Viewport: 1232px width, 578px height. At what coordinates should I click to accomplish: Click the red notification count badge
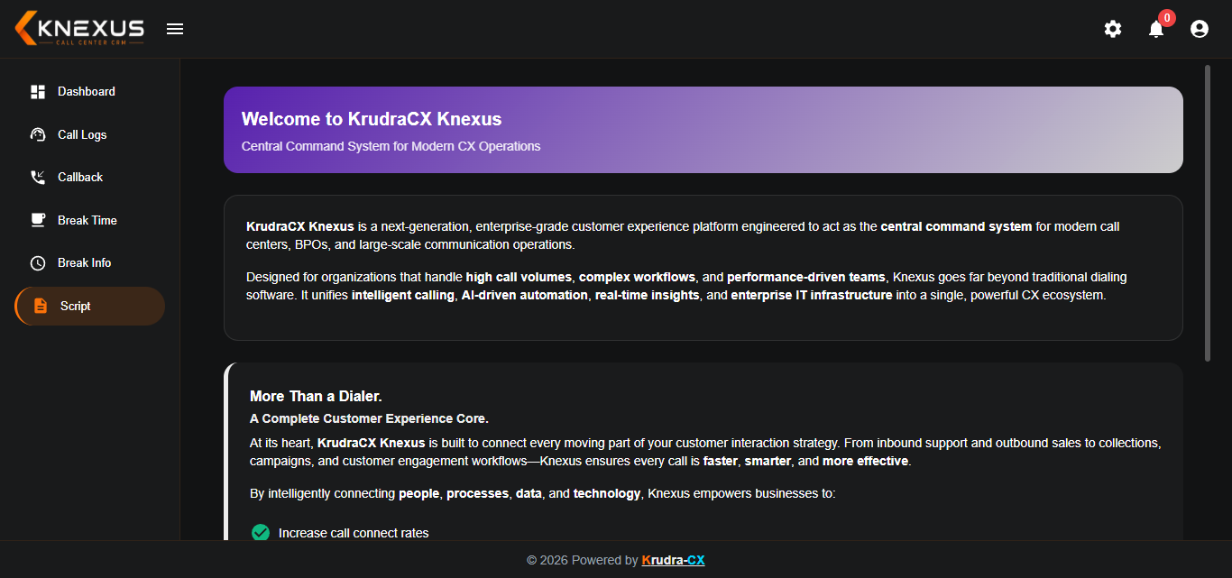pos(1167,17)
